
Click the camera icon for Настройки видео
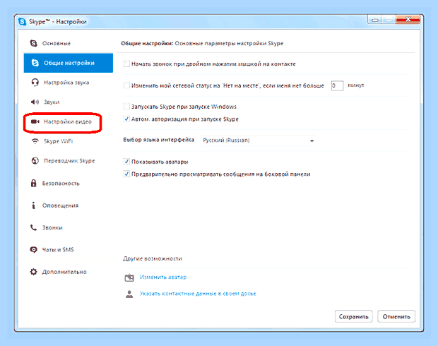point(35,121)
